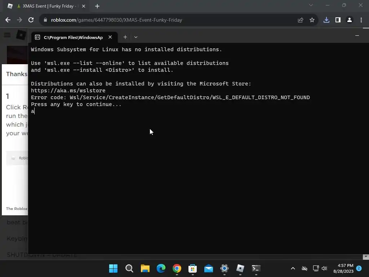369x277 pixels.
Task: Open Chrome profile icon
Action: (x=350, y=20)
